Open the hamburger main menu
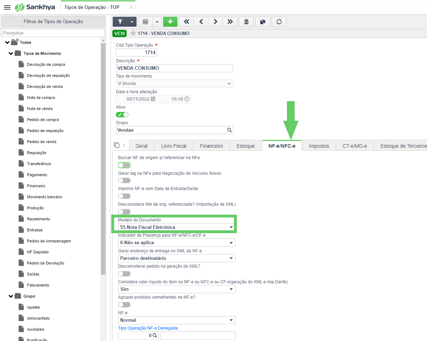The width and height of the screenshot is (427, 341). click(x=7, y=7)
